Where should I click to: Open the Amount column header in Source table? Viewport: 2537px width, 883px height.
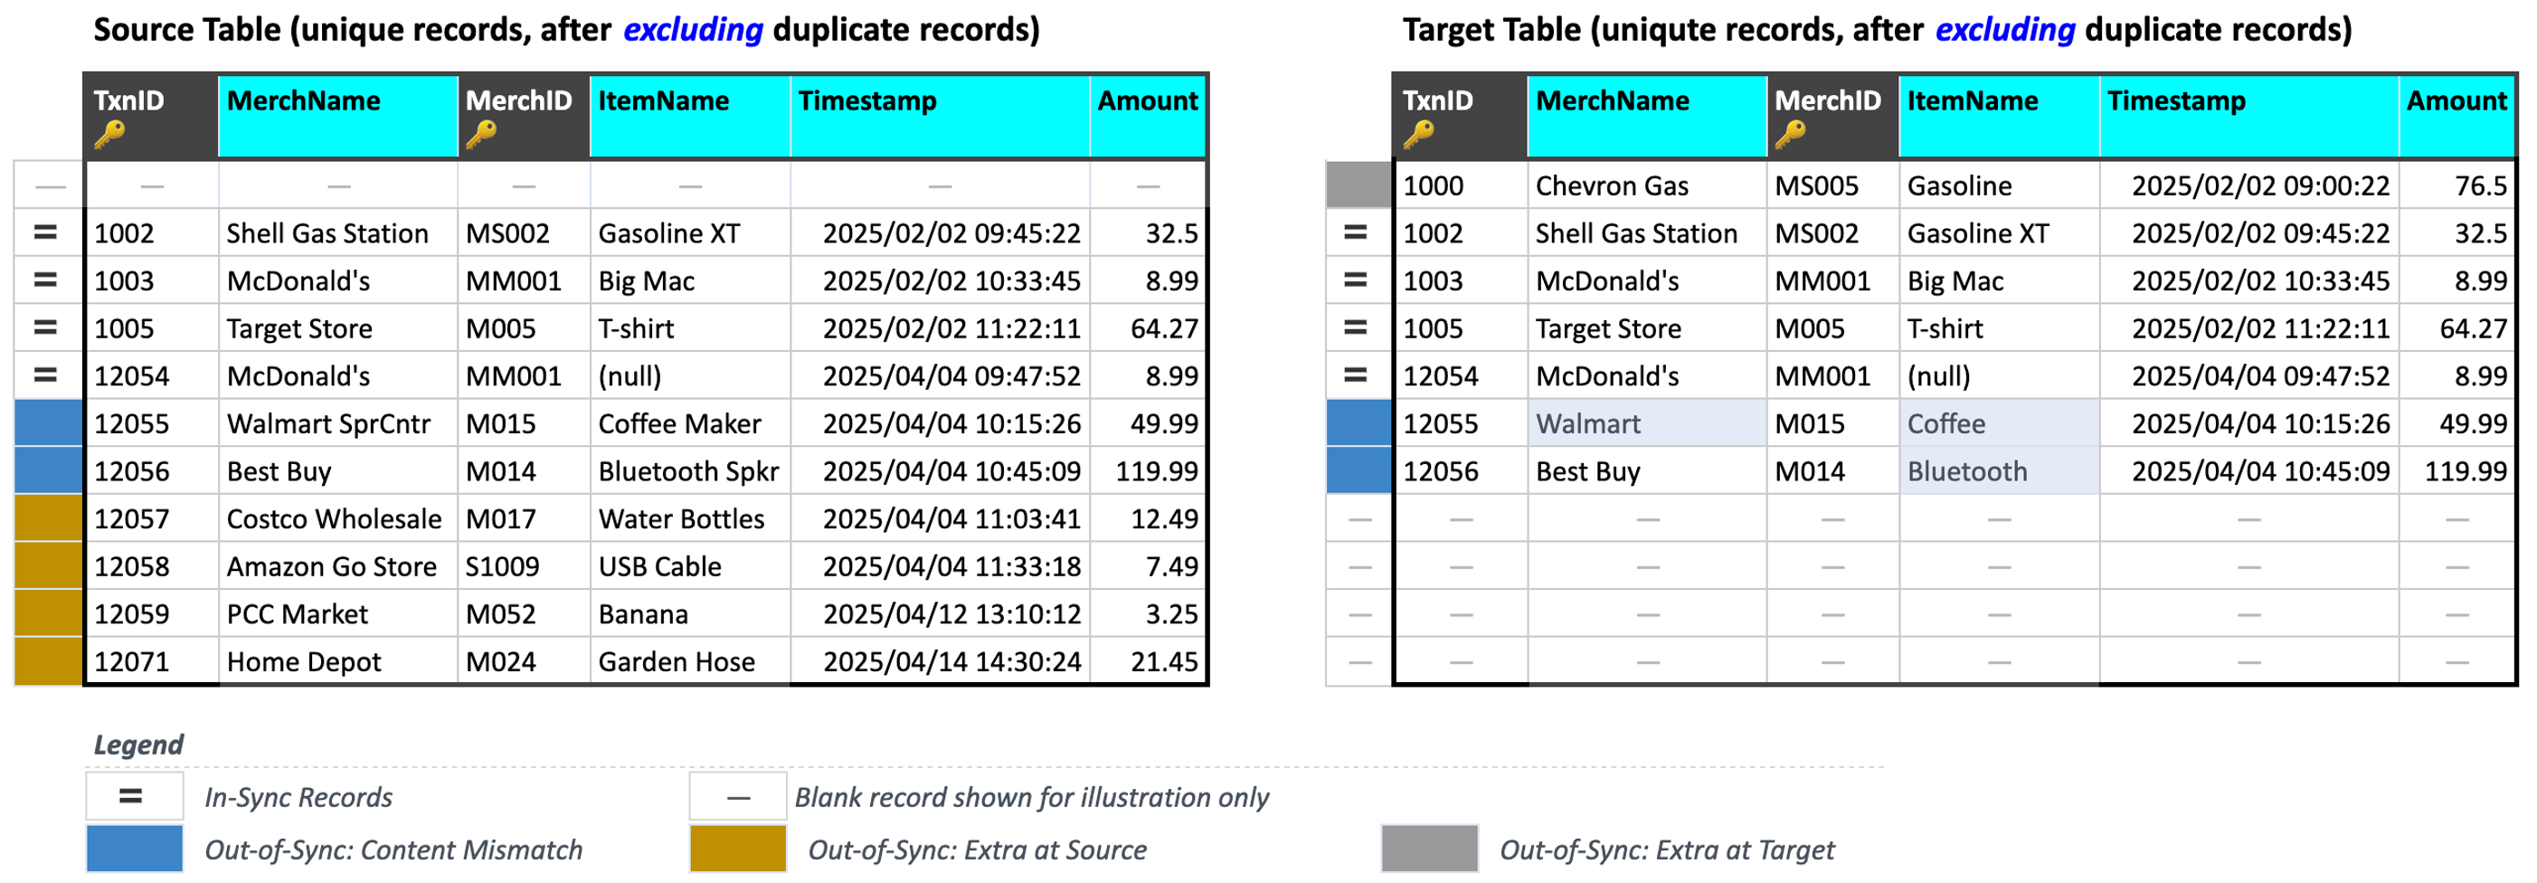coord(1149,100)
